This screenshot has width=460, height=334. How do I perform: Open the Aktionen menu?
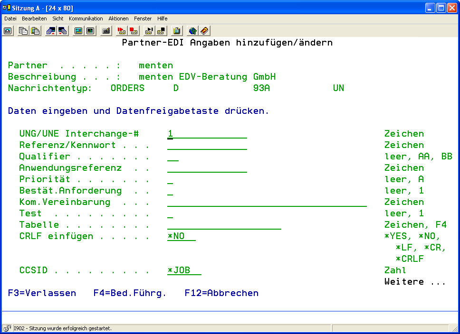(x=118, y=19)
